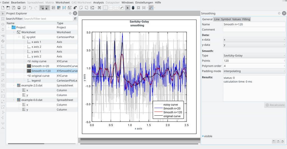This screenshot has height=149, width=287.
Task: Toggle the second highlighted view-mode button in toolbar
Action: [x=47, y=8]
